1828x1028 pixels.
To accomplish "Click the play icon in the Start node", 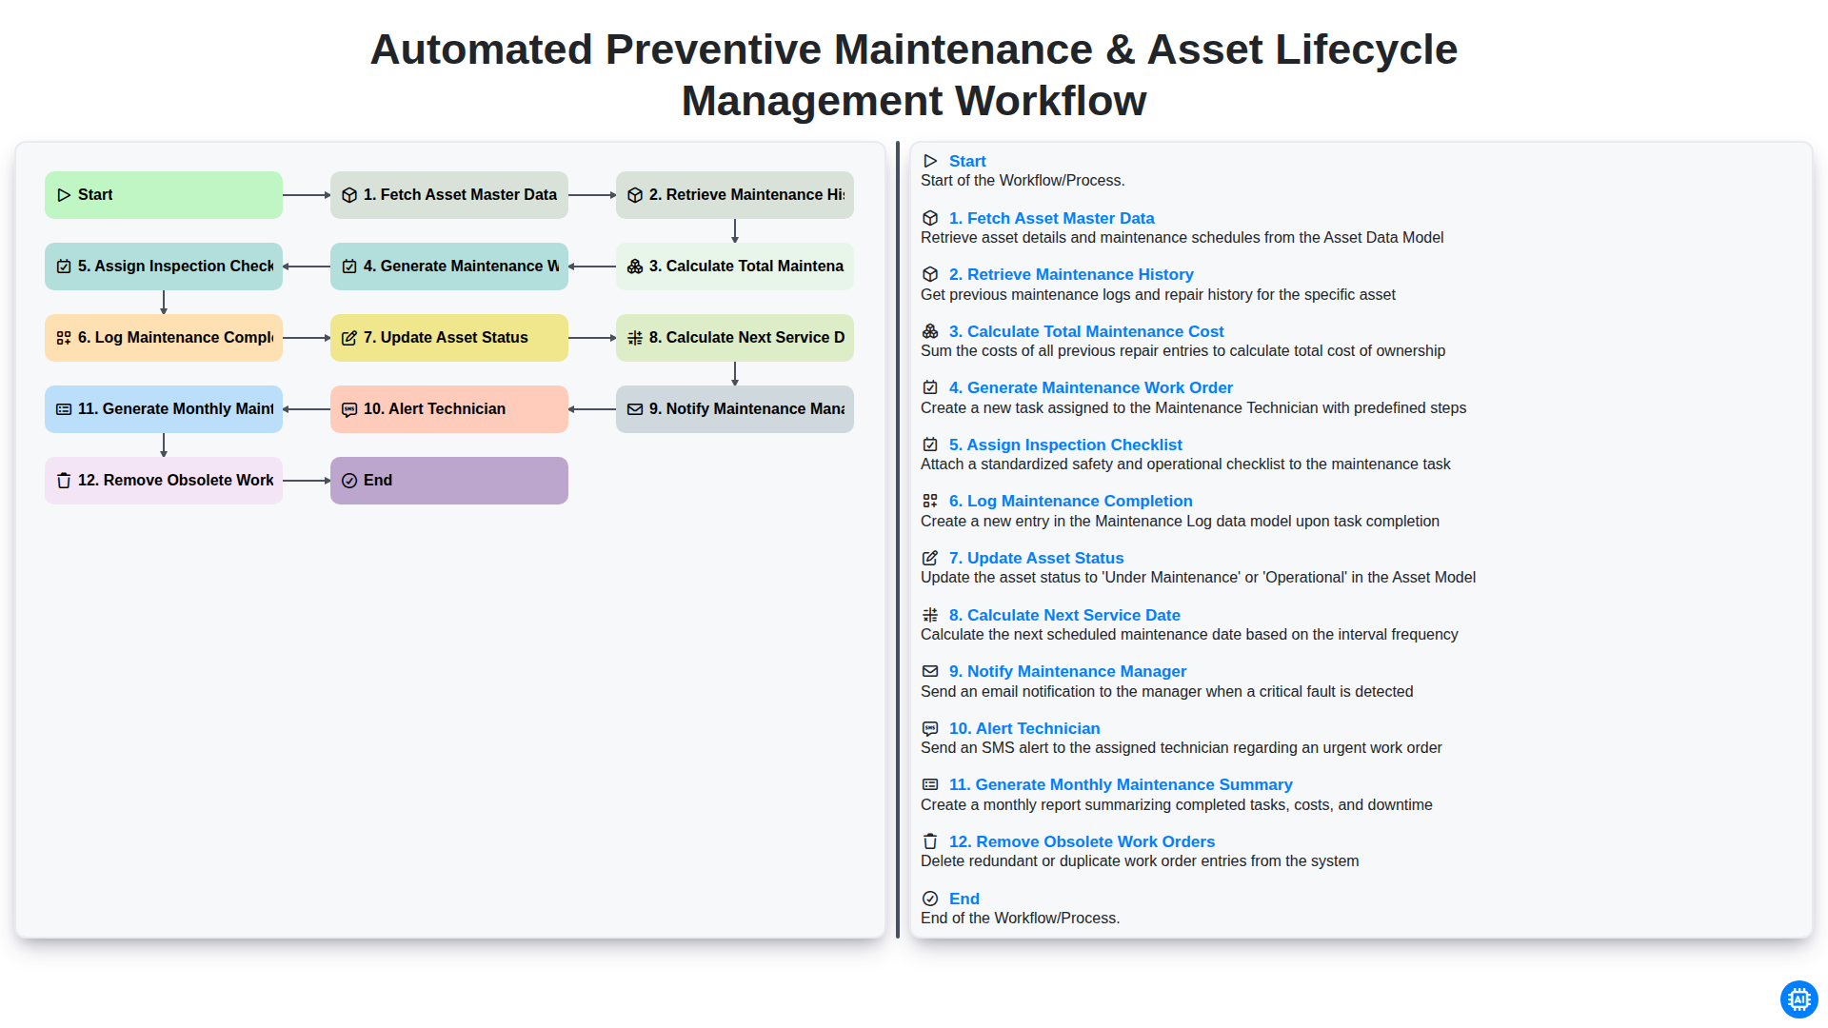I will coord(64,195).
